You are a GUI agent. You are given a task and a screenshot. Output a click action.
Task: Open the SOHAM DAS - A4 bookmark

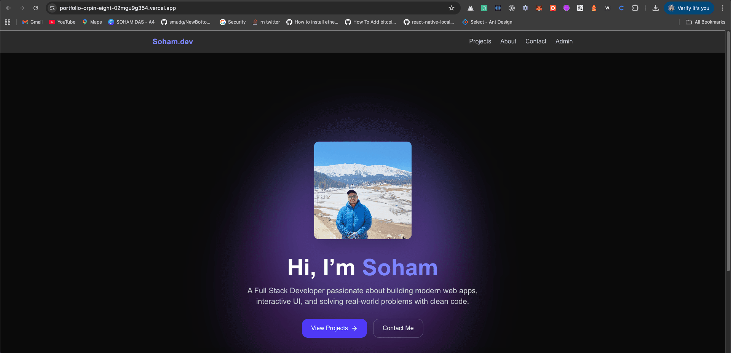pyautogui.click(x=131, y=22)
